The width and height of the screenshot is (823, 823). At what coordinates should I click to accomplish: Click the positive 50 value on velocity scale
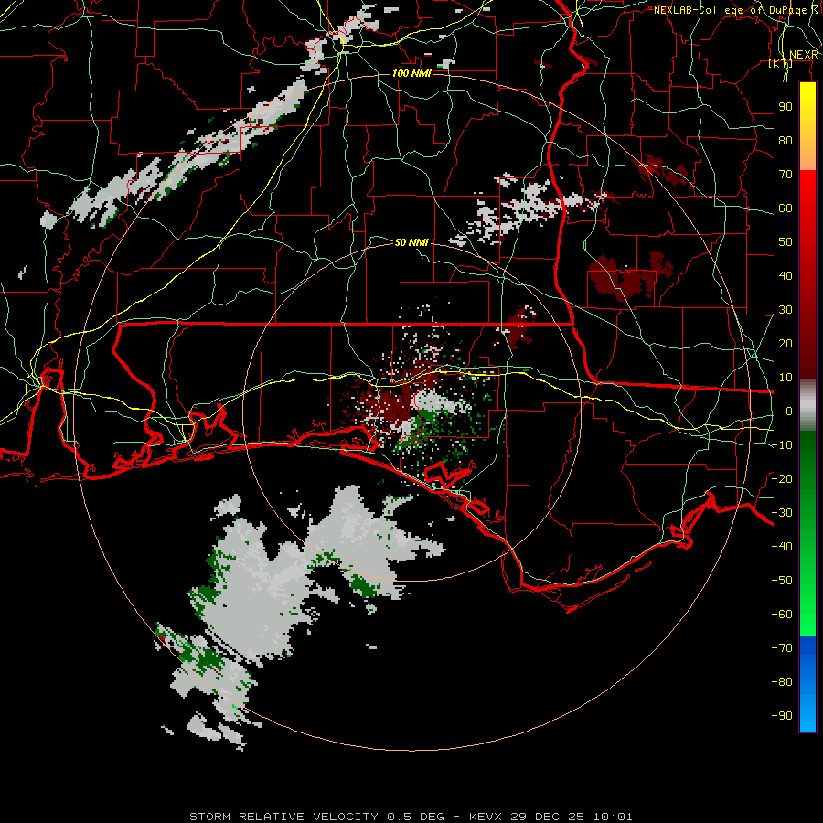(786, 242)
